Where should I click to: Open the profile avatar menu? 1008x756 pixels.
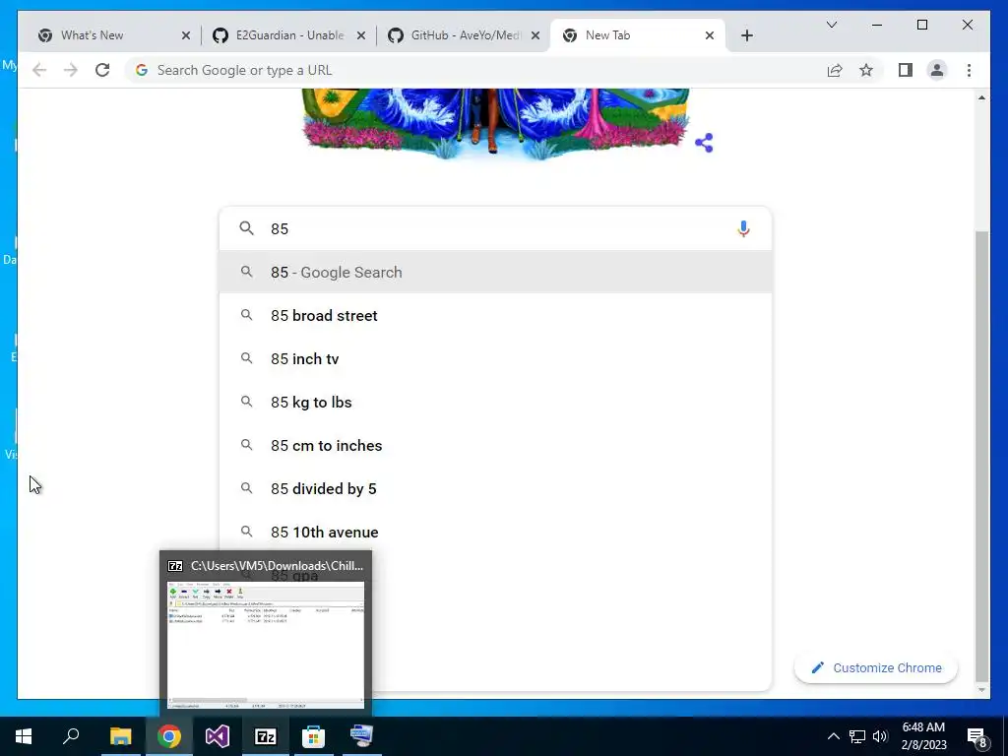click(937, 70)
